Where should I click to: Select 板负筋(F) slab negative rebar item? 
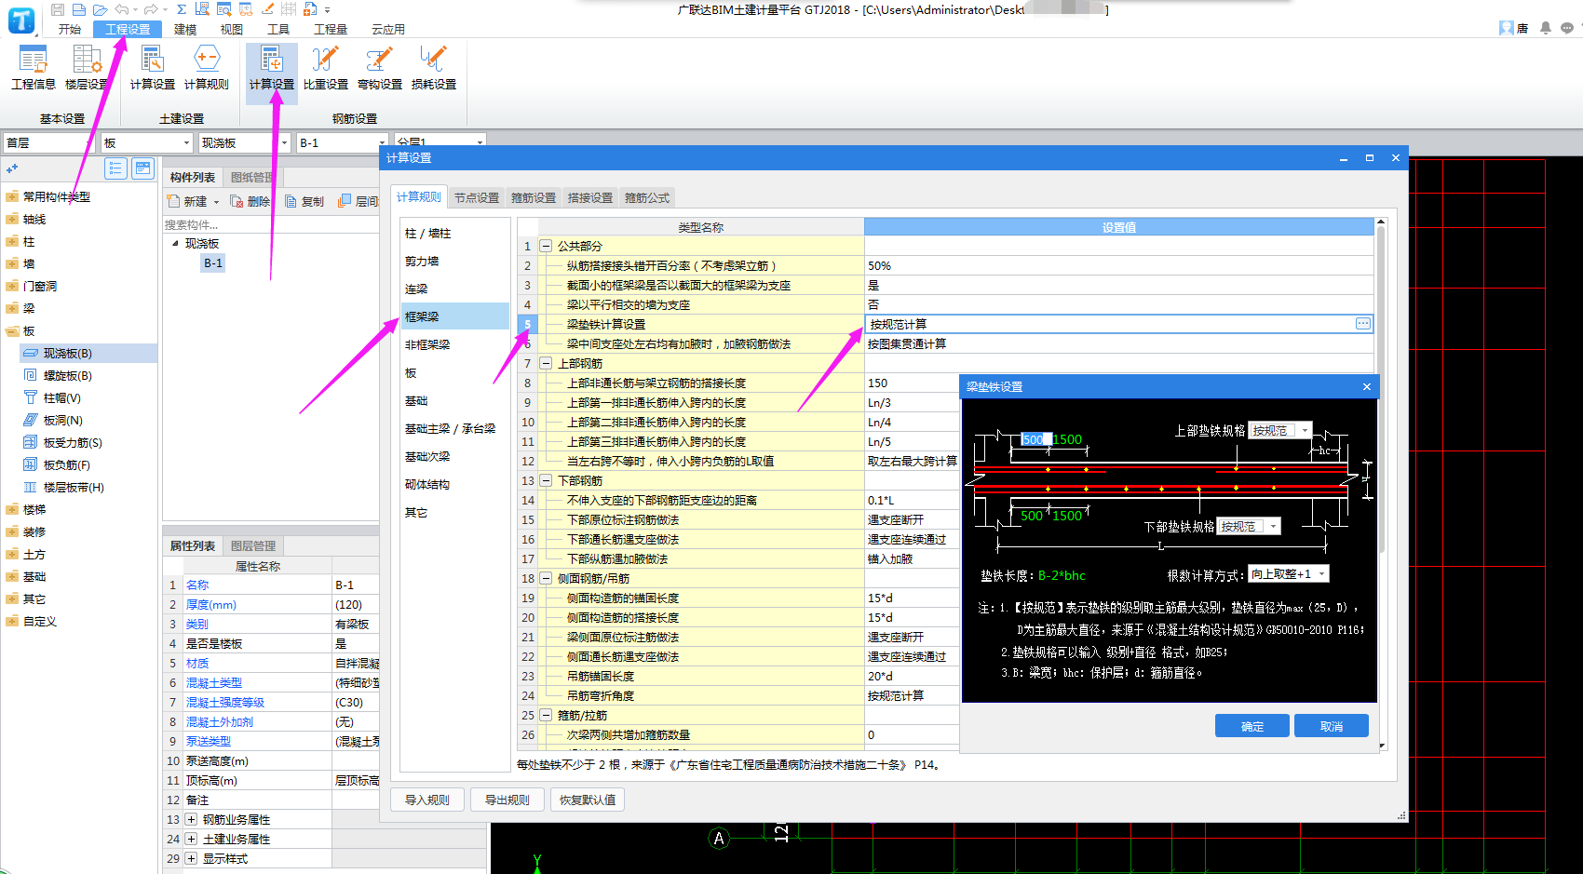(67, 465)
